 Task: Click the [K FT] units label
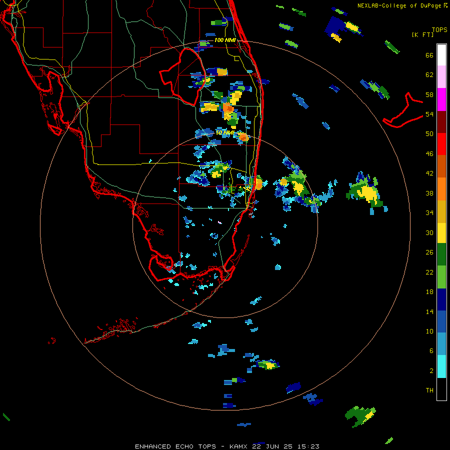pos(422,35)
